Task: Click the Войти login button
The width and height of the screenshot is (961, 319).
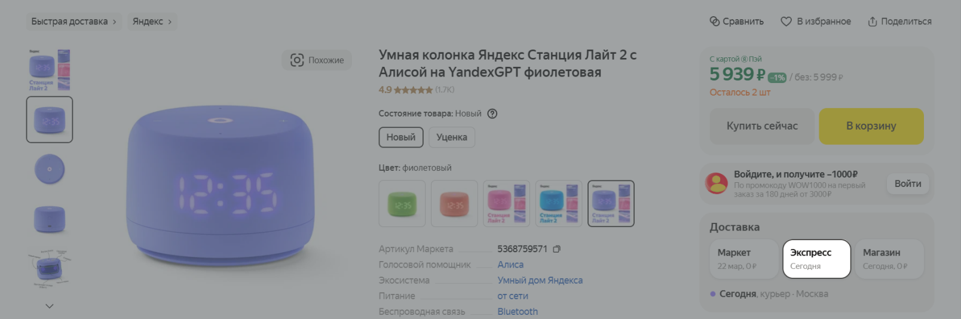Action: pyautogui.click(x=908, y=183)
